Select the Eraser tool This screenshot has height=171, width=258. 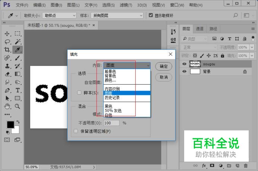pos(7,74)
